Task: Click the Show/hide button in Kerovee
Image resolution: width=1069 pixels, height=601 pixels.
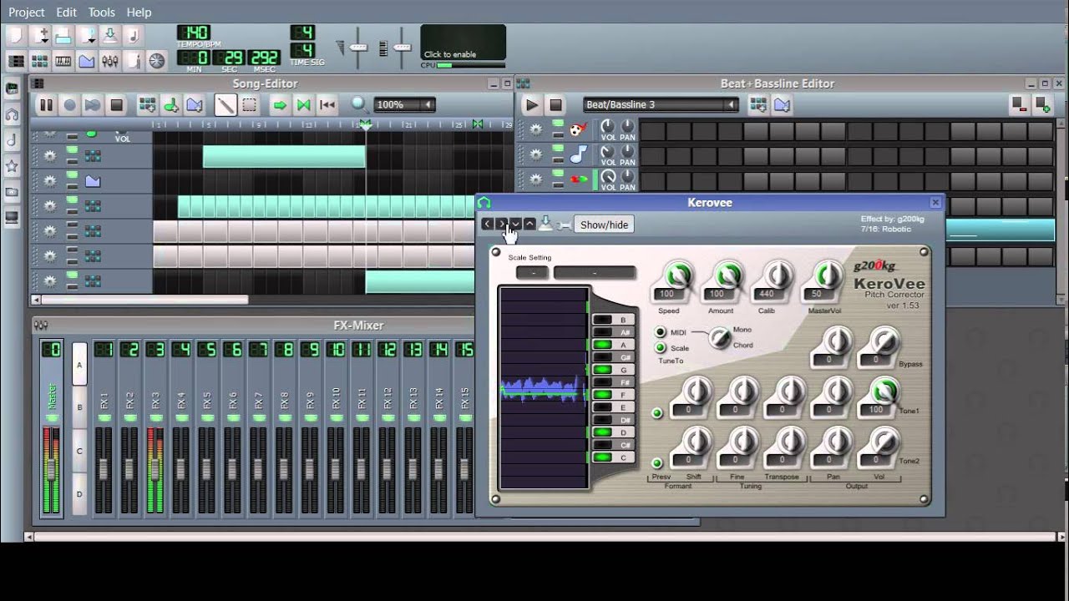Action: pos(604,225)
